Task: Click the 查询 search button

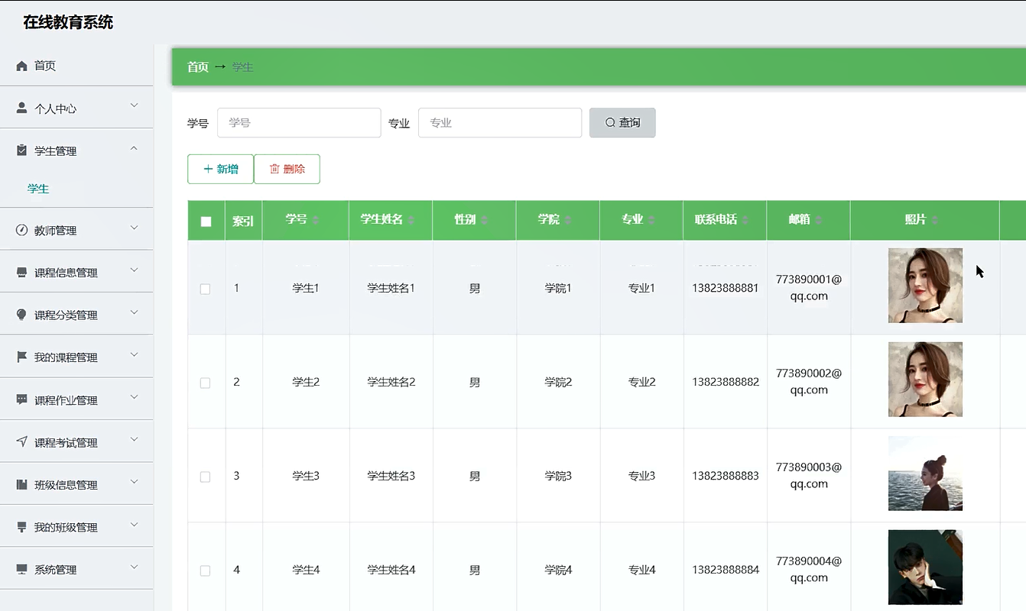Action: [622, 123]
